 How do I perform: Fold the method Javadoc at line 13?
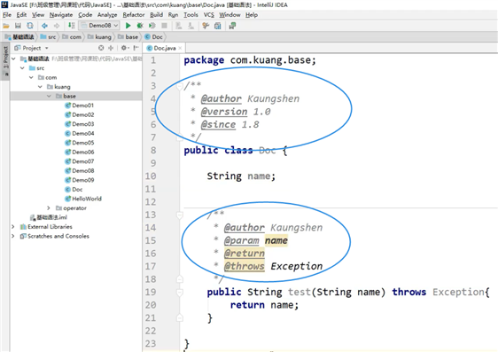[x=180, y=215]
